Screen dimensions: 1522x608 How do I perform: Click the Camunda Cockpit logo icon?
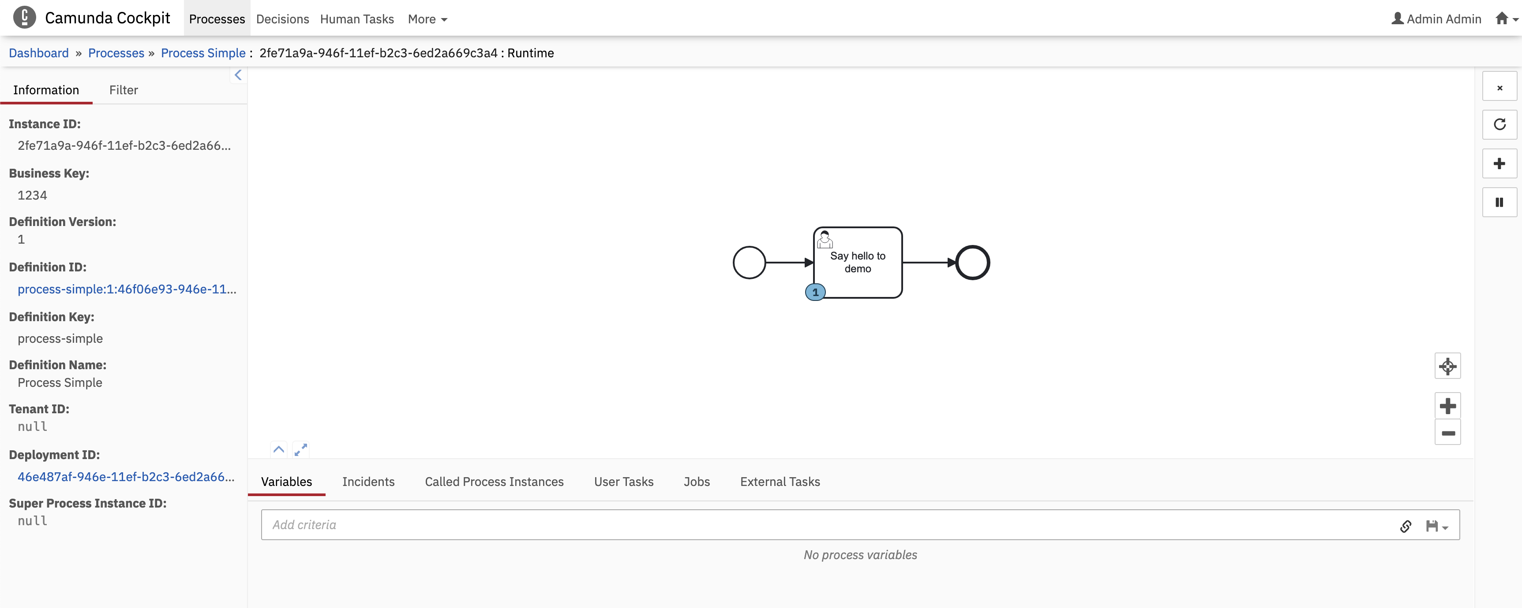[x=24, y=18]
